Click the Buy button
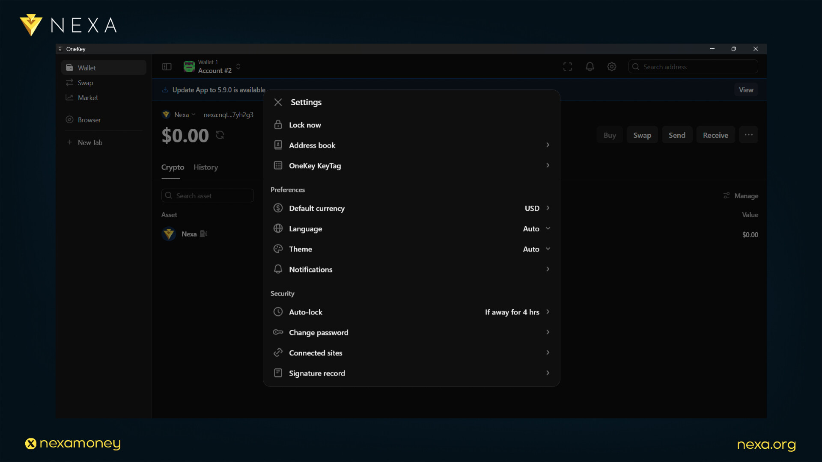The height and width of the screenshot is (462, 822). coord(610,135)
